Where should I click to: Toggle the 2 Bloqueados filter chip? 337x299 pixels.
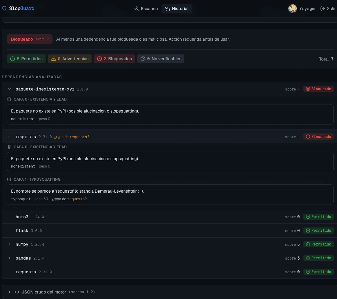(114, 59)
